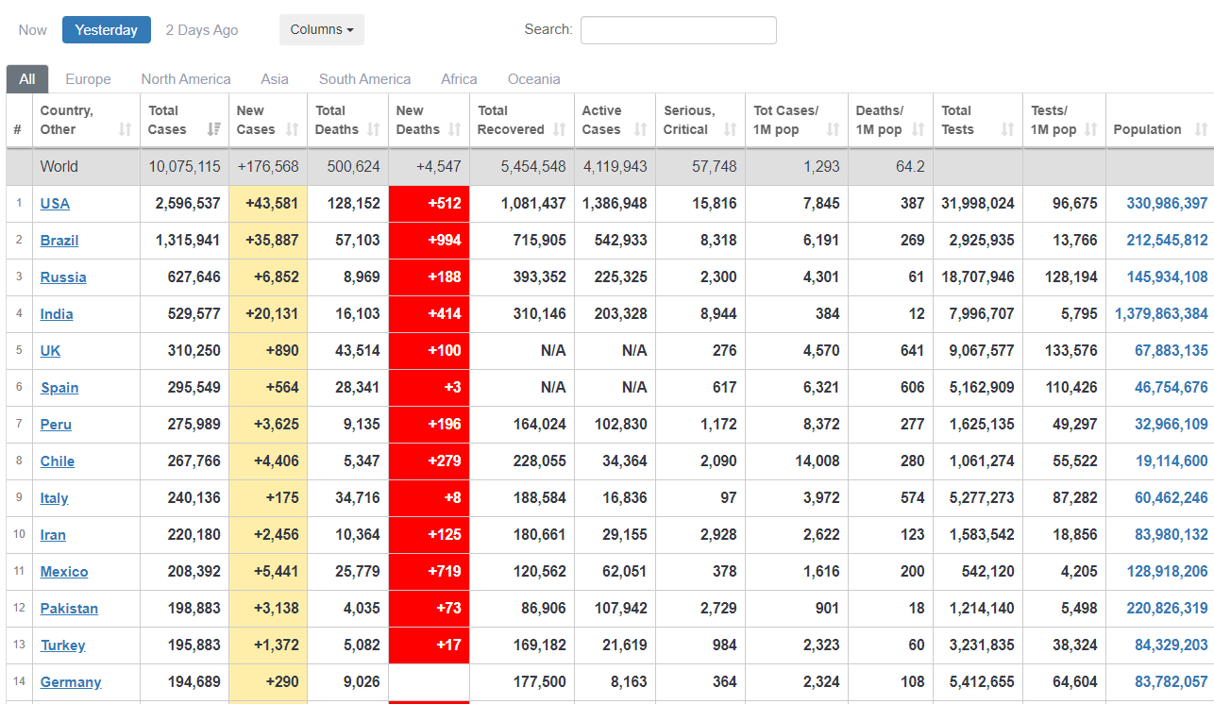Select Mexico new deaths +719 cell
Viewport: 1214px width, 704px height.
429,572
